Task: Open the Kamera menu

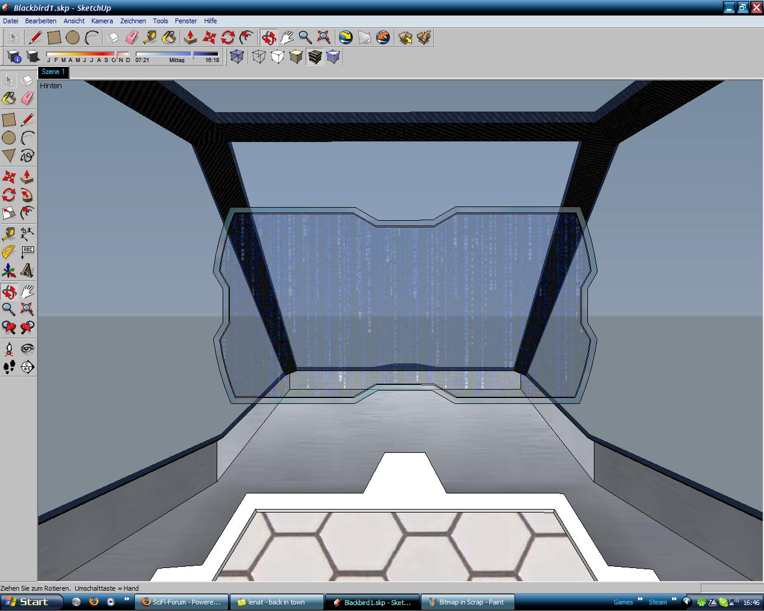Action: (x=101, y=21)
